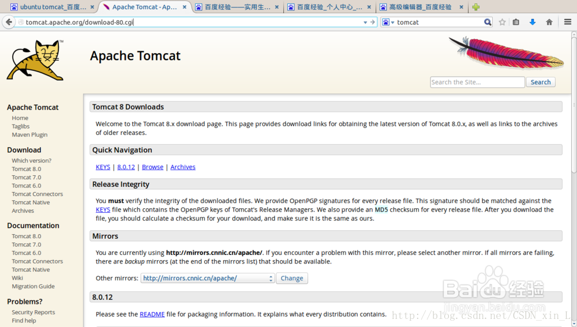Click the MD5 checksum link
The height and width of the screenshot is (327, 577).
381,210
